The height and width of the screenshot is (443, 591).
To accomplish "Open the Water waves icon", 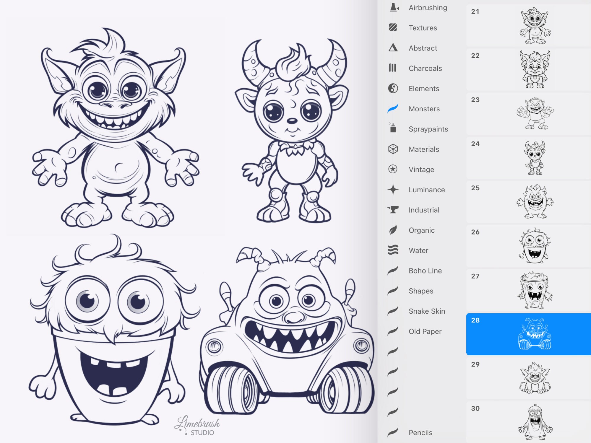I will (x=393, y=250).
